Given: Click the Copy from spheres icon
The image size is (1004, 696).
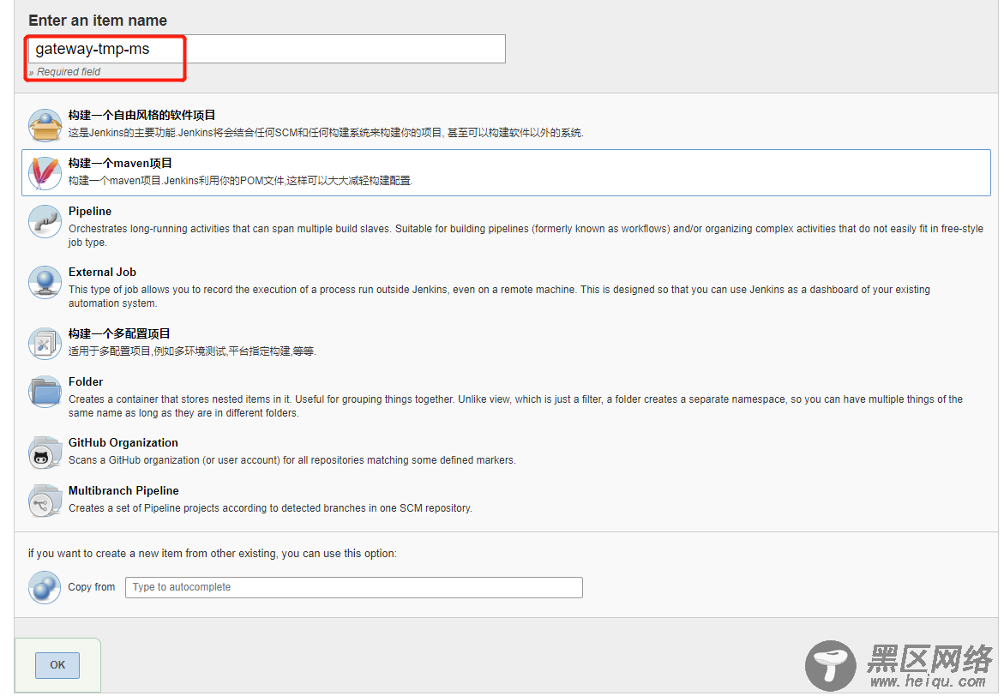Looking at the screenshot, I should (45, 587).
